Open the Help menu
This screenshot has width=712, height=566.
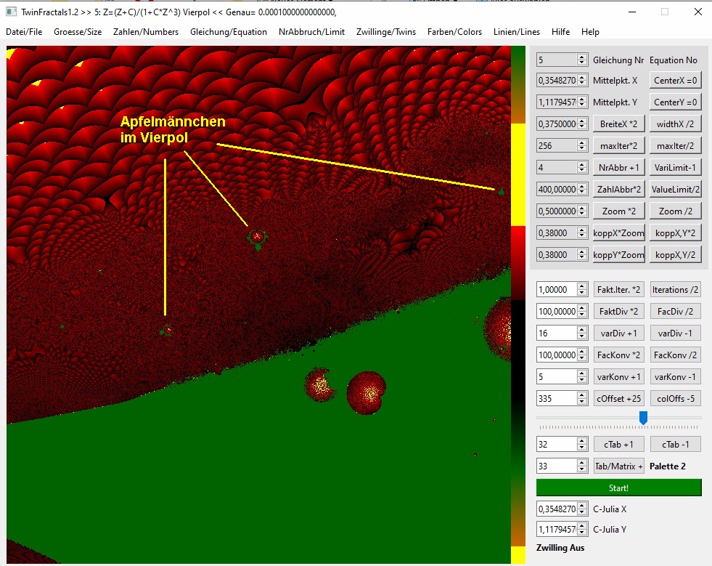tap(590, 32)
